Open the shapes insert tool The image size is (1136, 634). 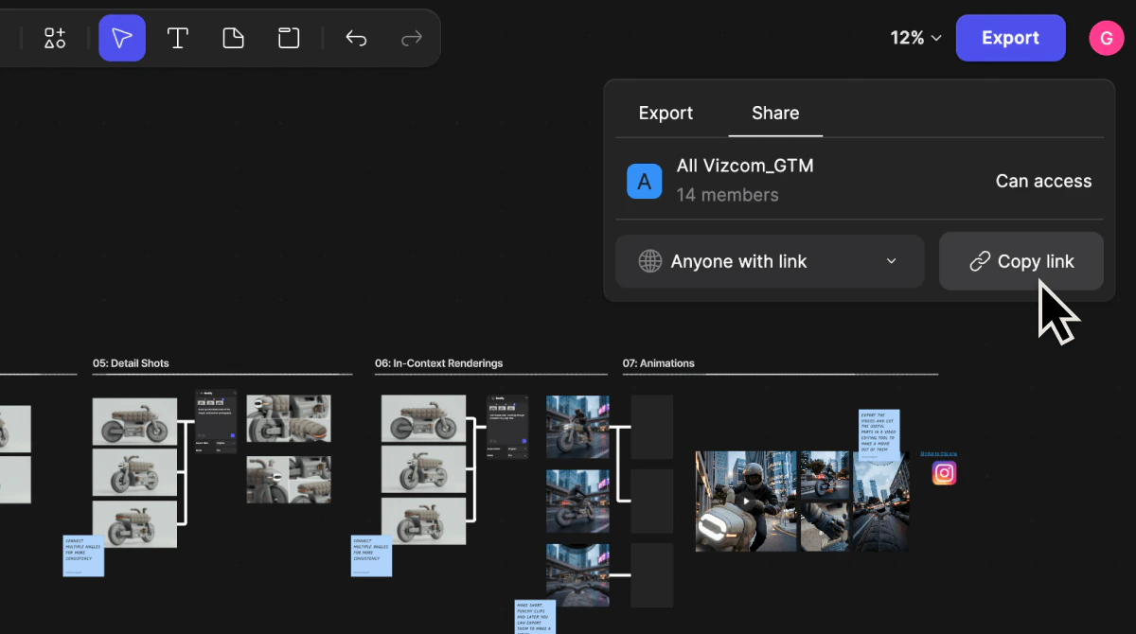[x=55, y=38]
